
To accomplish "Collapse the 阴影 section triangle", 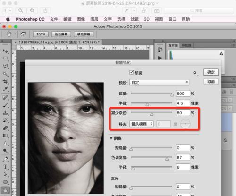I will pos(111,138).
